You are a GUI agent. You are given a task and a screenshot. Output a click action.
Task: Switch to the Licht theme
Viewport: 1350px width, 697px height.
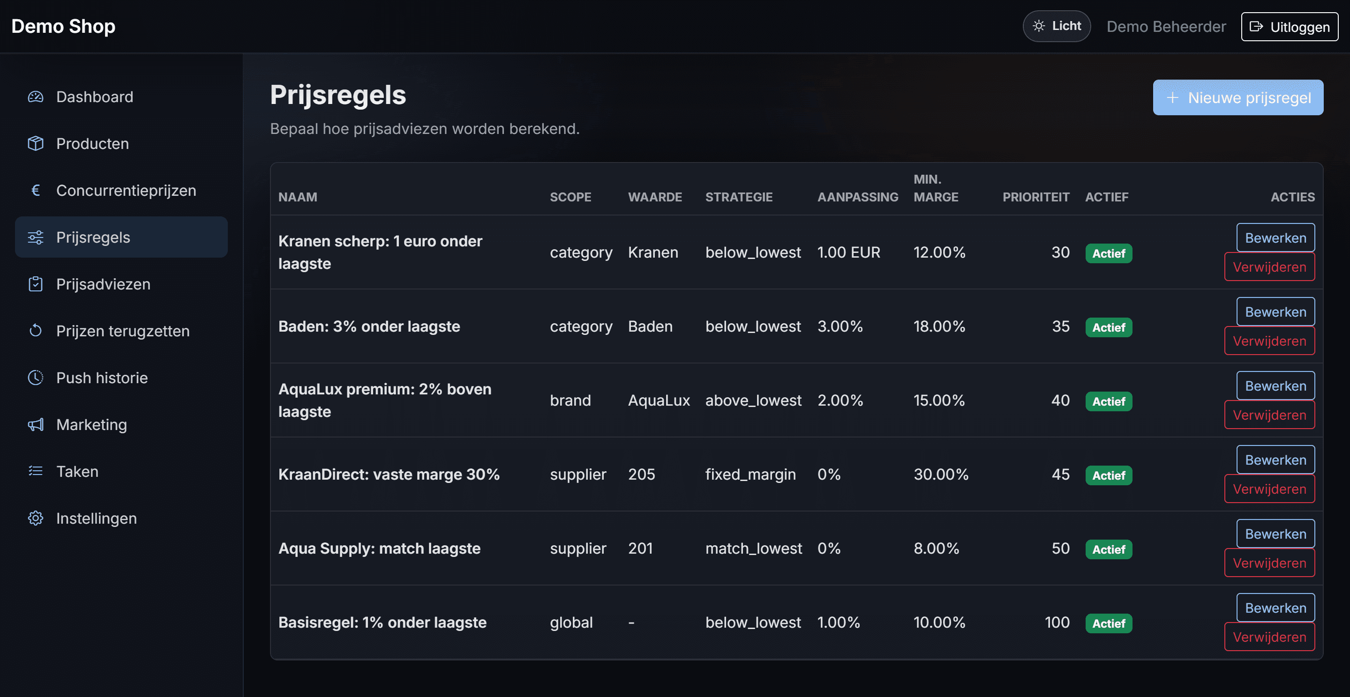pos(1057,26)
